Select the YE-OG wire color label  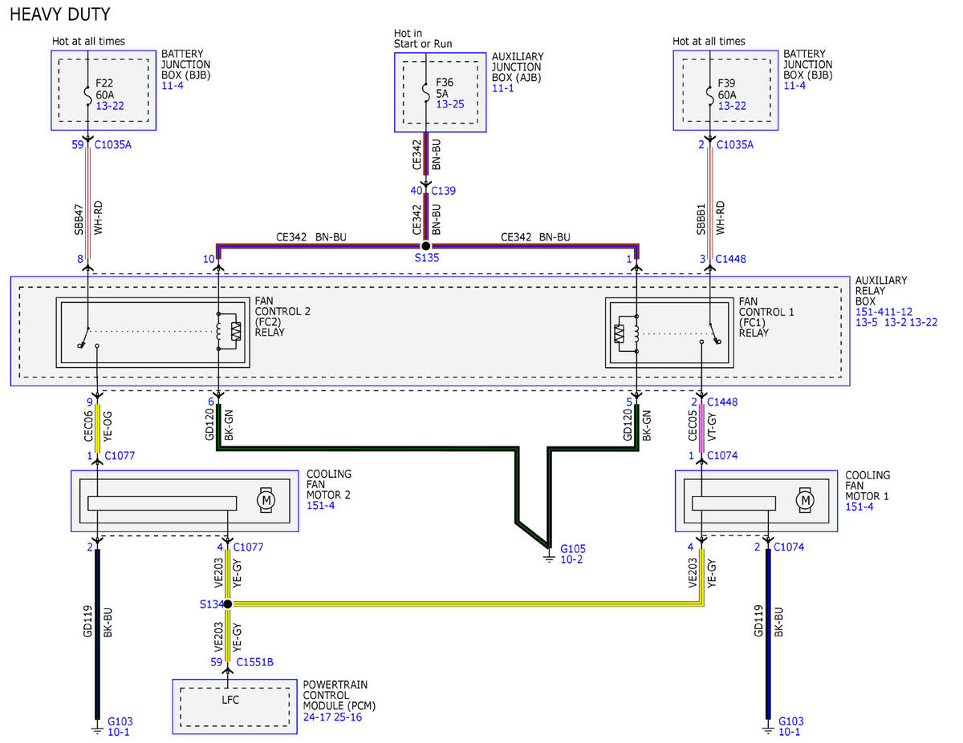[109, 427]
